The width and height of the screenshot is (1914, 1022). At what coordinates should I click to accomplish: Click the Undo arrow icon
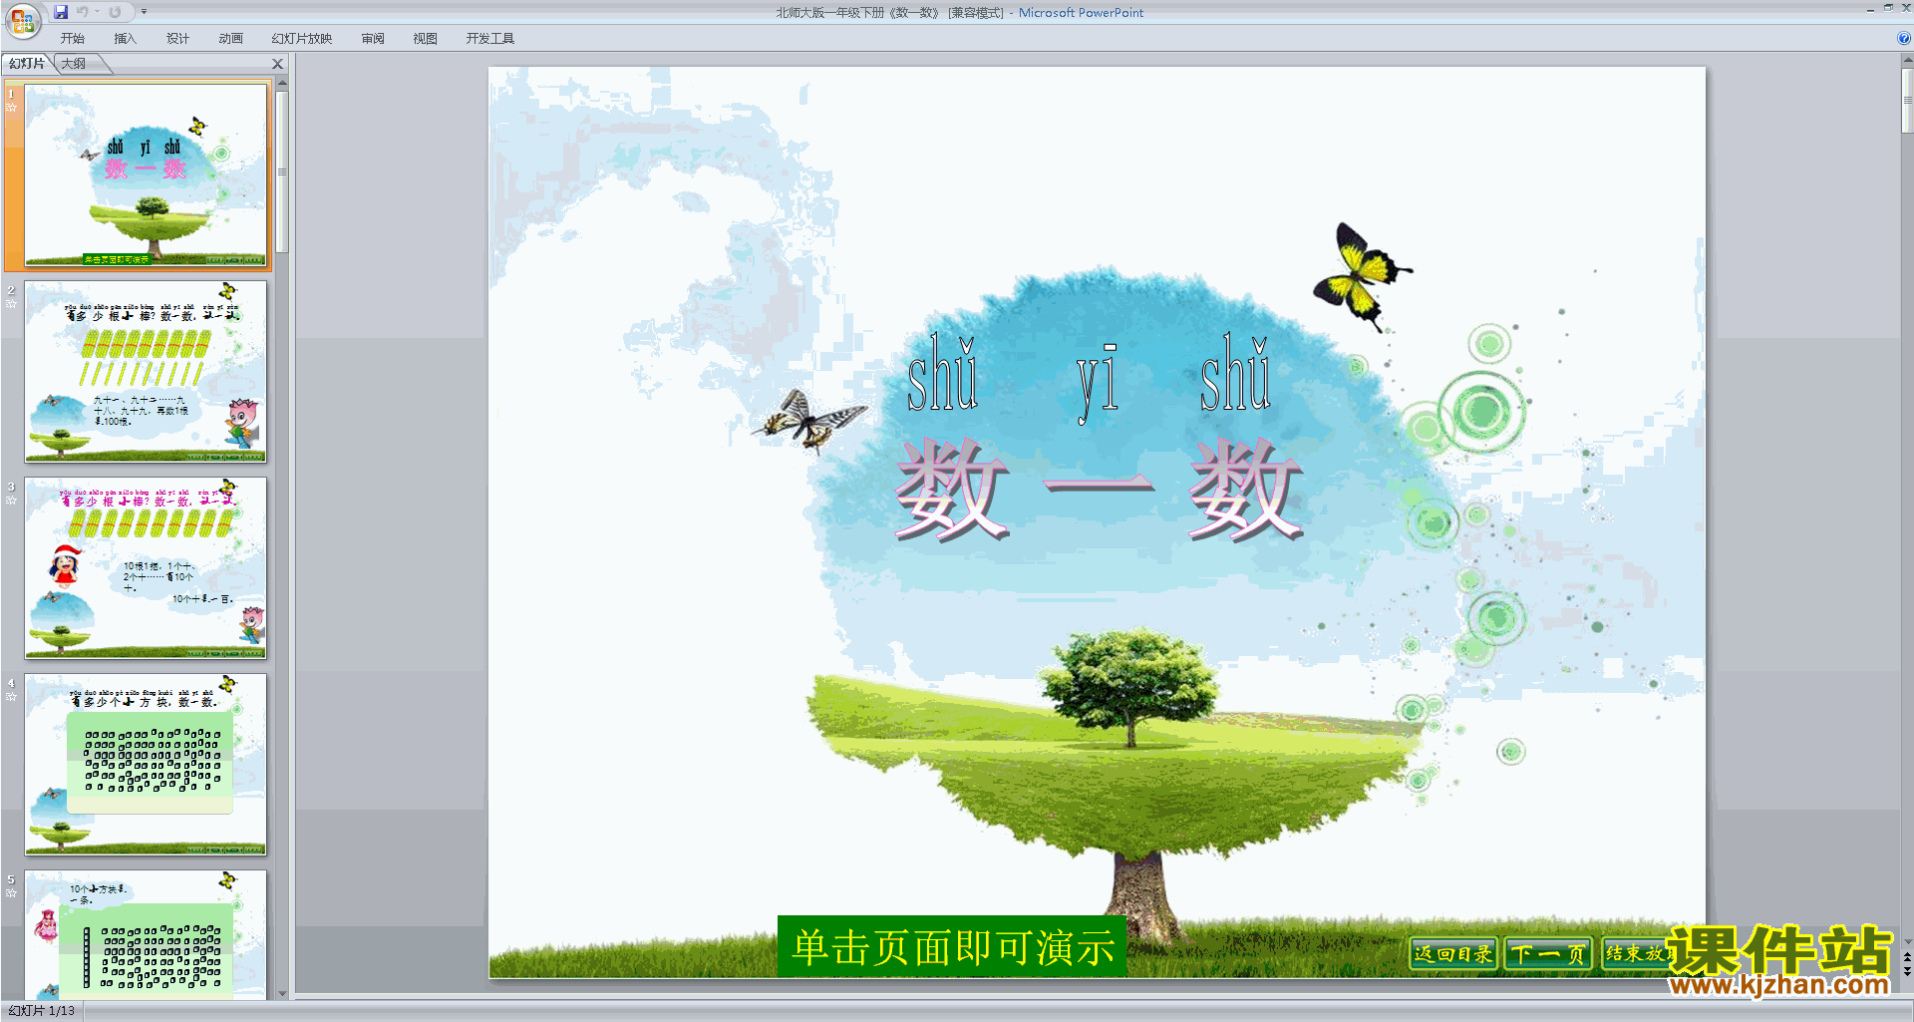click(83, 12)
